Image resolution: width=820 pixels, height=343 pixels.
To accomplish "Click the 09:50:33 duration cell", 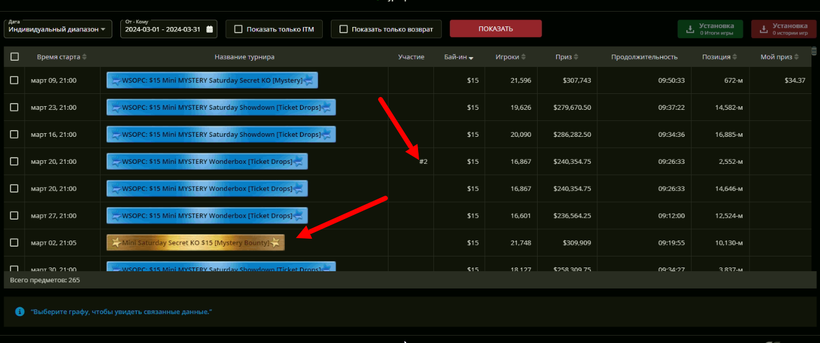I will click(671, 80).
